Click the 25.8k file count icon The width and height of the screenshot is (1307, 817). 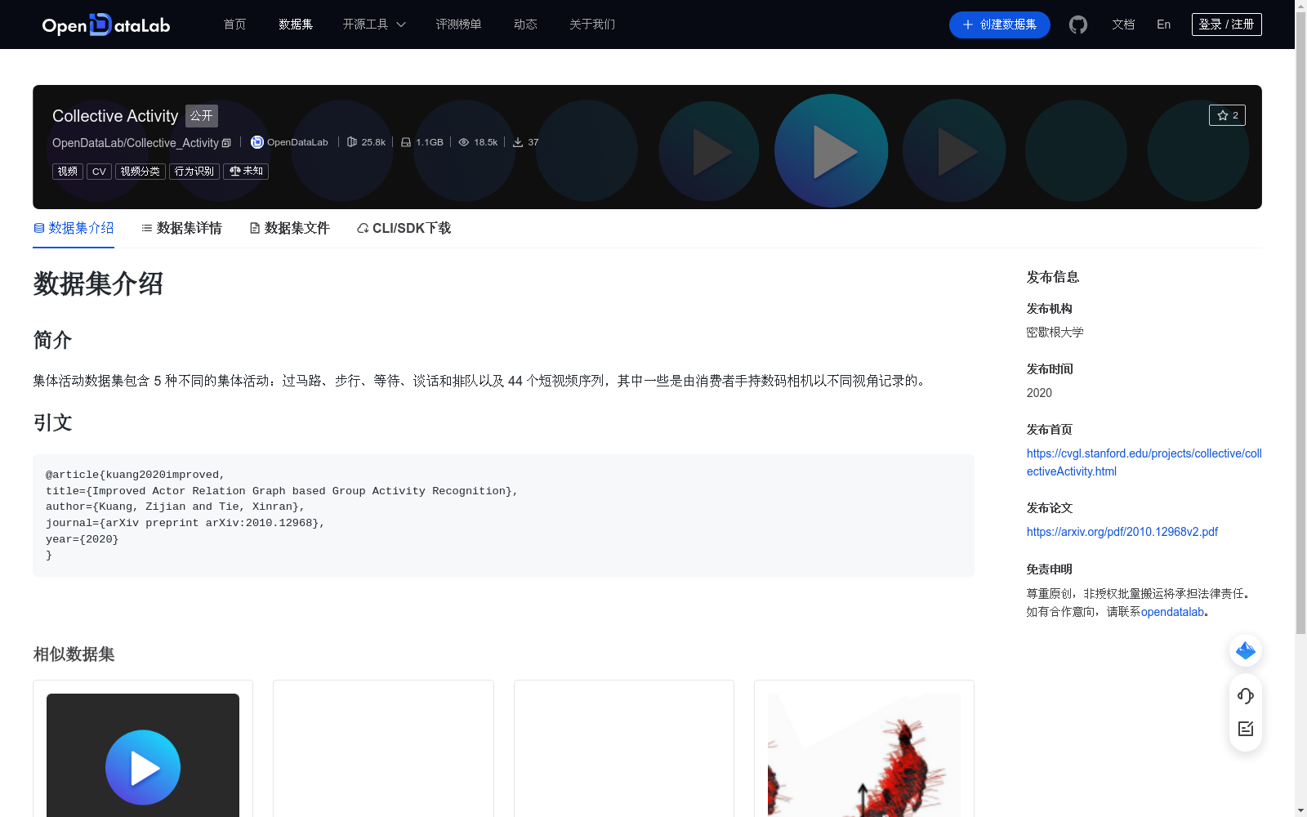pyautogui.click(x=352, y=142)
